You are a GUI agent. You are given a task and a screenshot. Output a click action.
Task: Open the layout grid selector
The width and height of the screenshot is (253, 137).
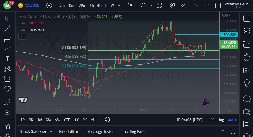click(x=159, y=5)
